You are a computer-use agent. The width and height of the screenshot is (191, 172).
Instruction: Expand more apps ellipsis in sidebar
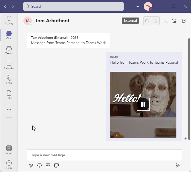click(9, 109)
